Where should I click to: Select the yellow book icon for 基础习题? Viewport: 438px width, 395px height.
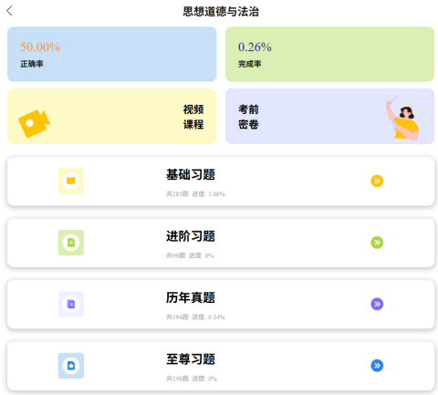pos(71,181)
